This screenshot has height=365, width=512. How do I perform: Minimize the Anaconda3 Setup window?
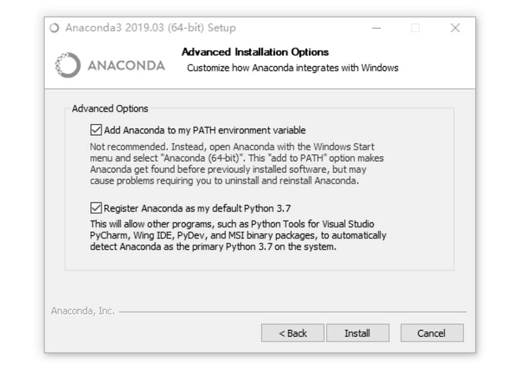click(376, 28)
